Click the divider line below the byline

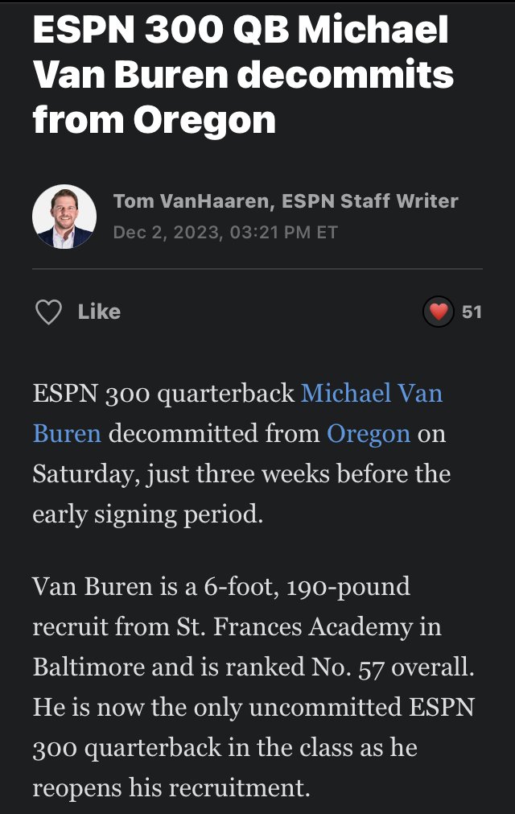(257, 269)
